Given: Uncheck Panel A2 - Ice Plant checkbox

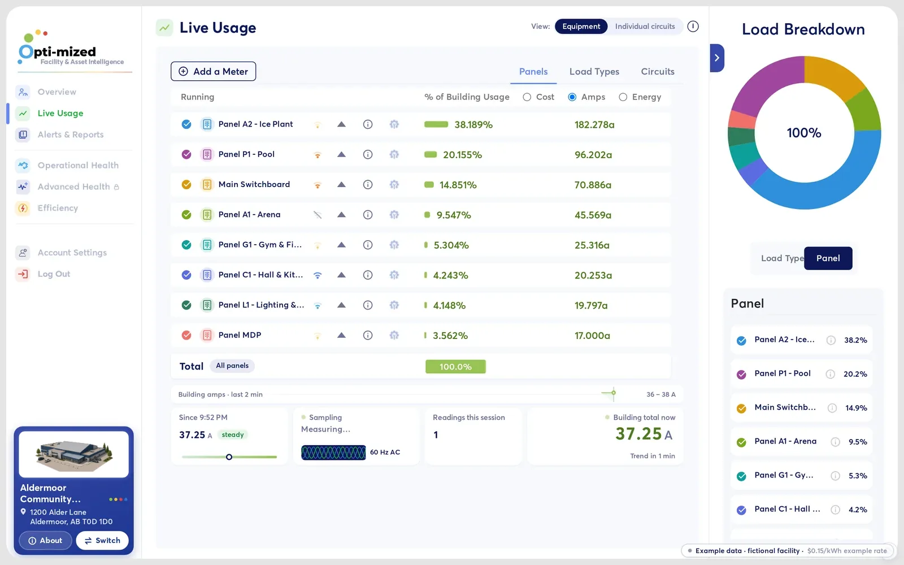Looking at the screenshot, I should (186, 124).
